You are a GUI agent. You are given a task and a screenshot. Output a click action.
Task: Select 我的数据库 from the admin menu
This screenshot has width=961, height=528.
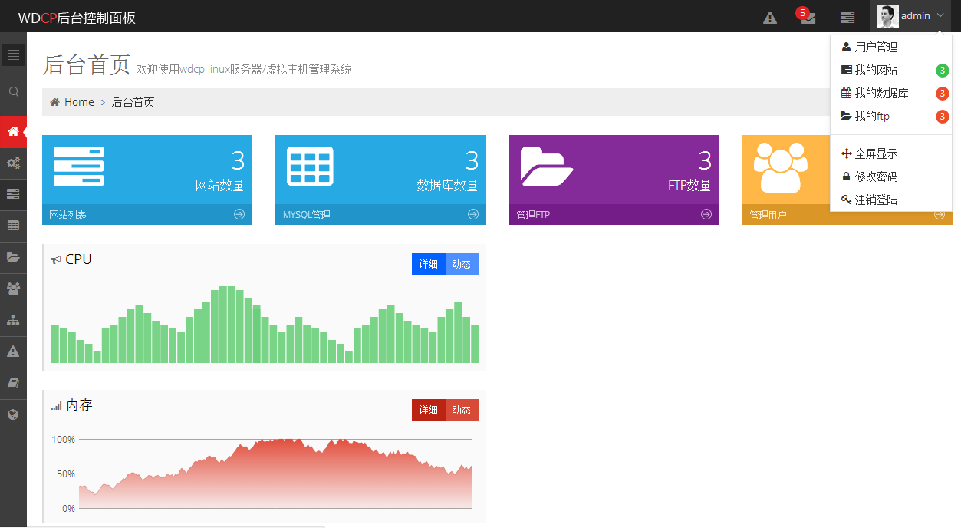pyautogui.click(x=881, y=94)
